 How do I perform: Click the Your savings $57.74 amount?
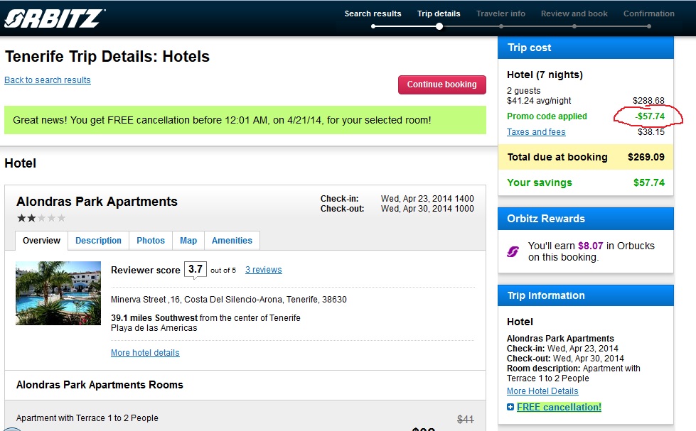[x=649, y=182]
